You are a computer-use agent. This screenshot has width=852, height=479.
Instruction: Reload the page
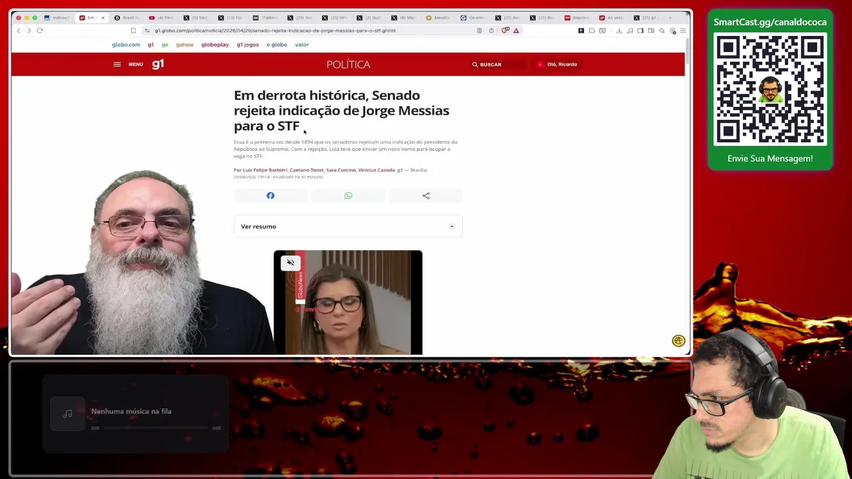[x=40, y=31]
